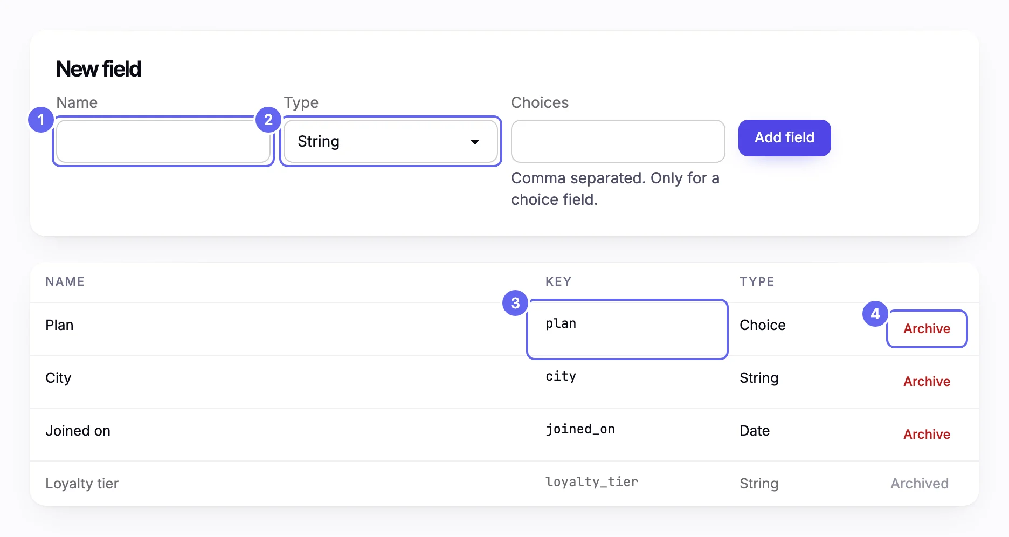Click the KEY column header
Screen dimensions: 1009x537
click(558, 281)
